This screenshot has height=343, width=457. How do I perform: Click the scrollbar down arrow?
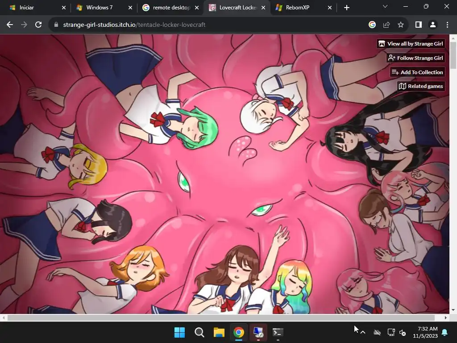pos(453,310)
